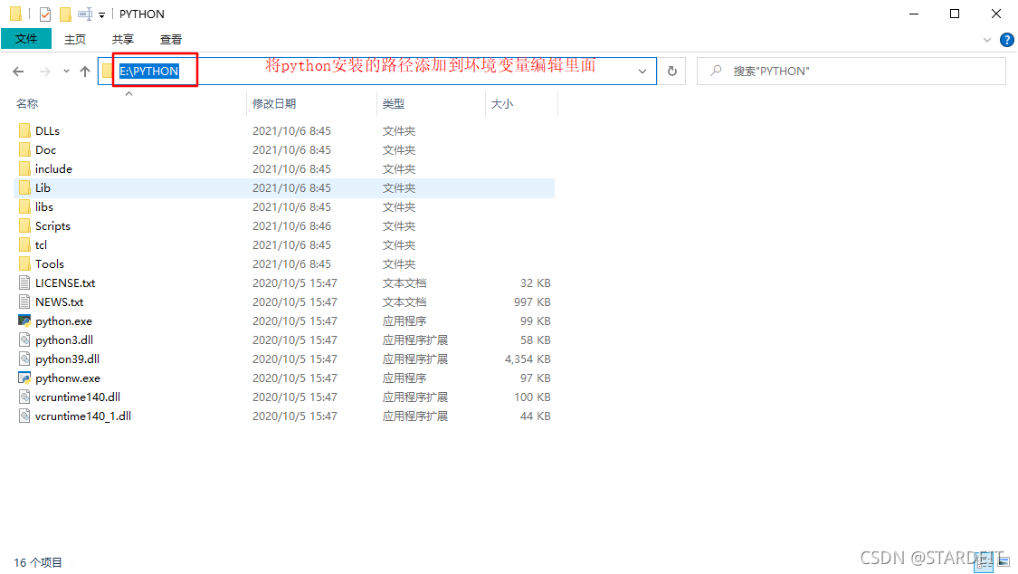Screen dimensions: 1018x574
Task: Select the DLLs folder icon
Action: click(24, 130)
